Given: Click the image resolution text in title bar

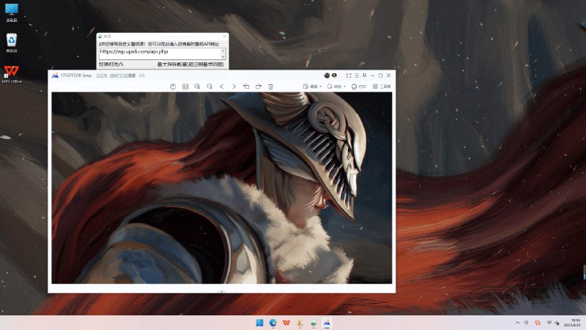Looking at the screenshot, I should click(122, 76).
